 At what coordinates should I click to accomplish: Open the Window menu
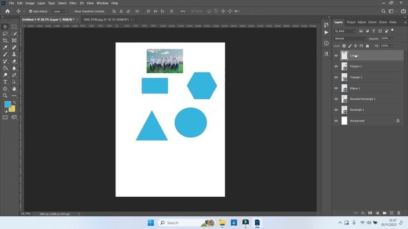pos(102,3)
